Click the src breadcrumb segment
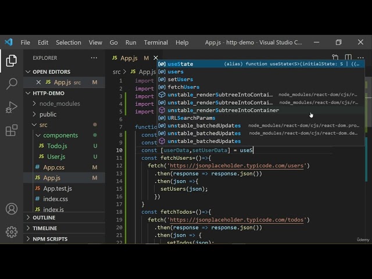The width and height of the screenshot is (372, 279). click(x=116, y=71)
